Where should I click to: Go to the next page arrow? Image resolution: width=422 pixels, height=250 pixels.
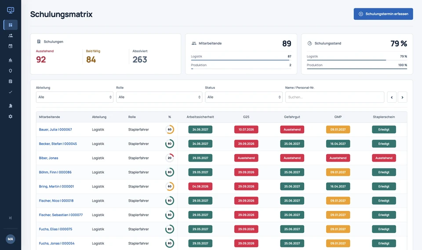pos(402,97)
